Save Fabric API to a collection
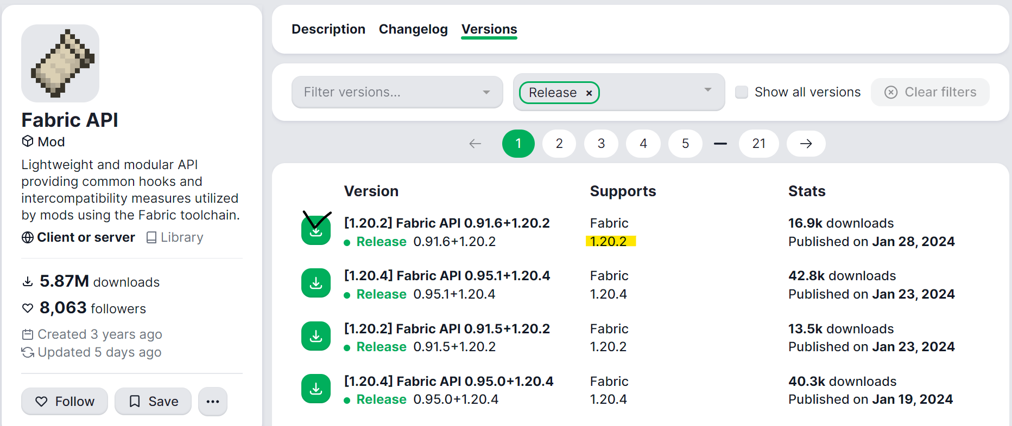This screenshot has width=1012, height=426. 153,402
